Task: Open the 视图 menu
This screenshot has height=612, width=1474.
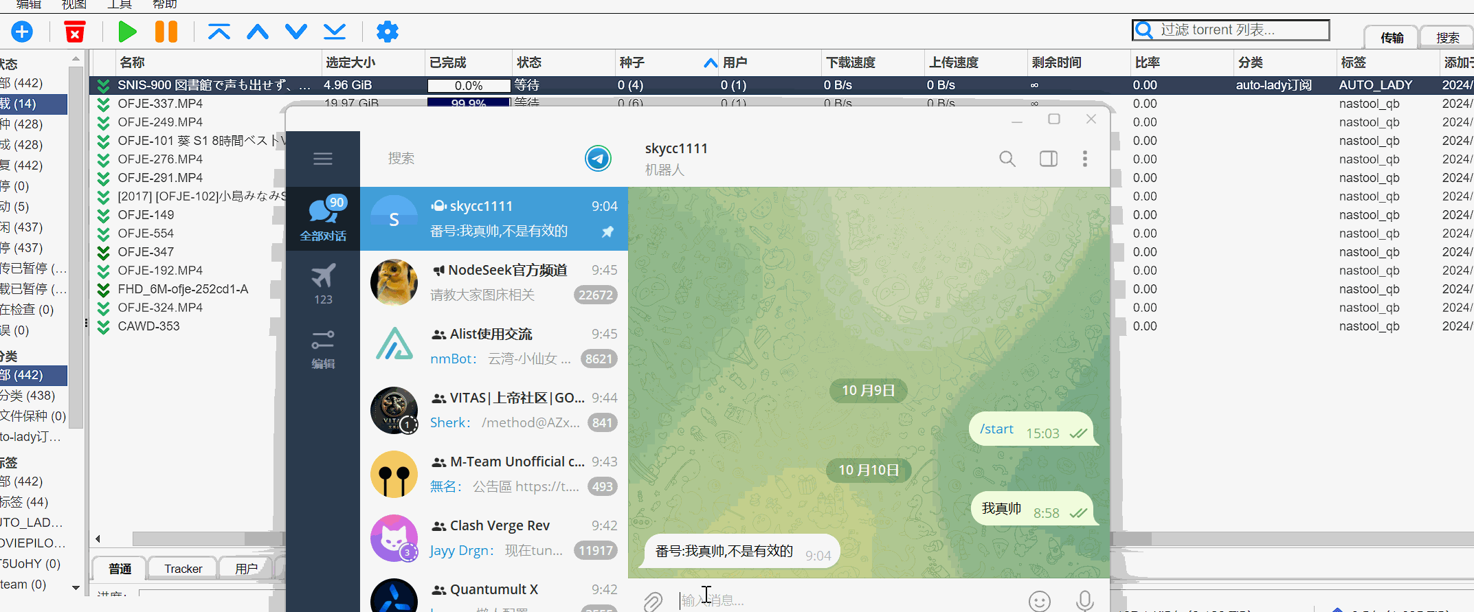Action: click(74, 4)
